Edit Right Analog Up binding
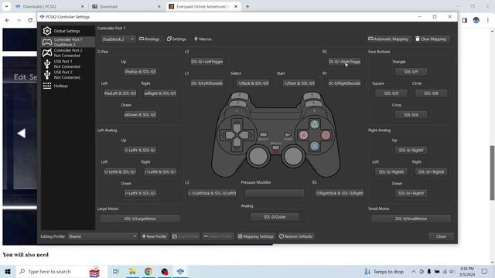Screen dimensions: 495x278 pyautogui.click(x=411, y=151)
